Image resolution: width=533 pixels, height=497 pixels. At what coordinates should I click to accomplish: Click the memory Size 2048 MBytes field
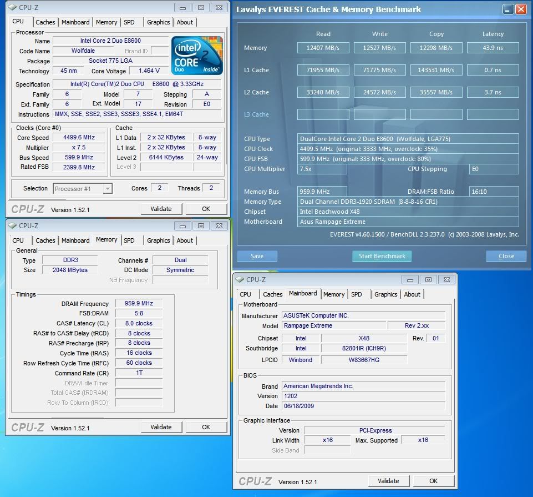[70, 270]
